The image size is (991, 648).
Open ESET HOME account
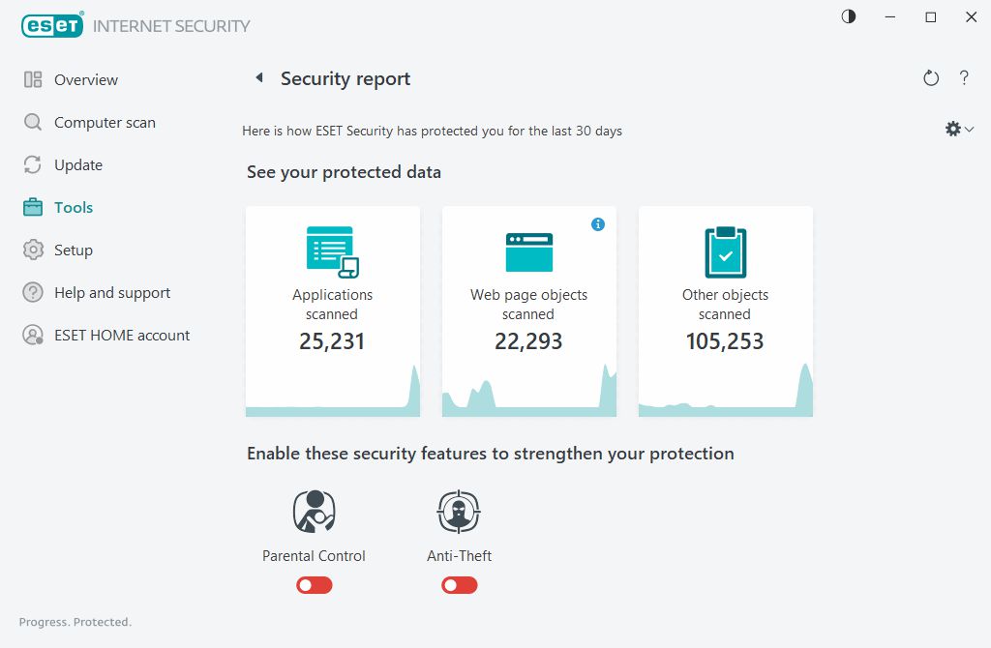click(122, 336)
